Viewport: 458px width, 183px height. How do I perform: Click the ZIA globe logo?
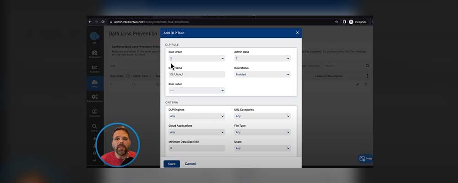tap(95, 37)
